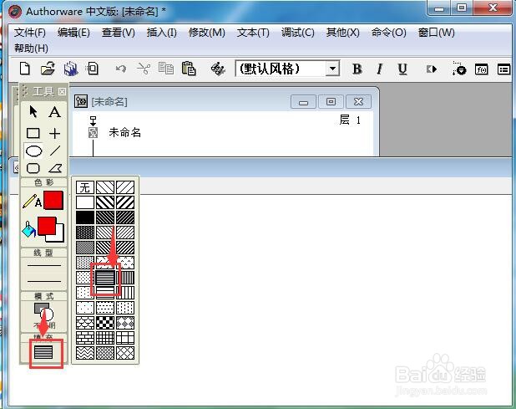Choose the zigzag waves fill pattern
The image size is (516, 409).
pyautogui.click(x=85, y=353)
